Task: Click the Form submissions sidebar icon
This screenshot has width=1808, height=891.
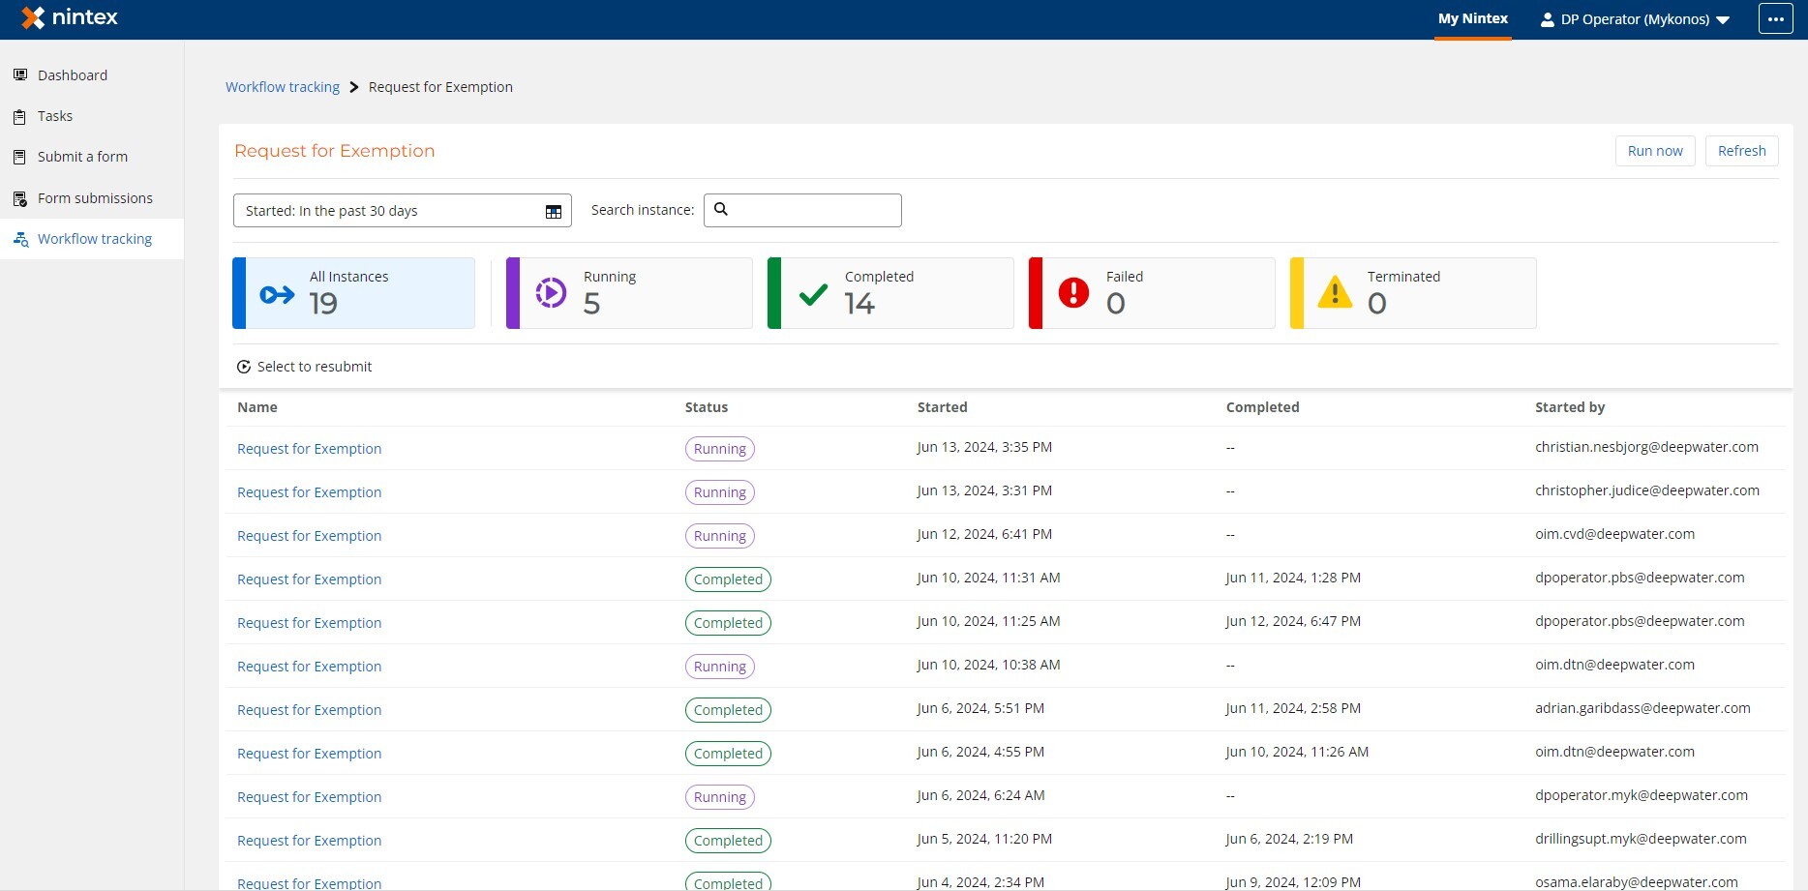Action: tap(19, 199)
